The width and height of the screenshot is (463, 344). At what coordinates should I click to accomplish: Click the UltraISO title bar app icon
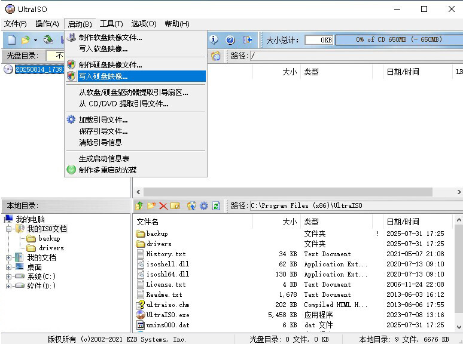coord(10,9)
